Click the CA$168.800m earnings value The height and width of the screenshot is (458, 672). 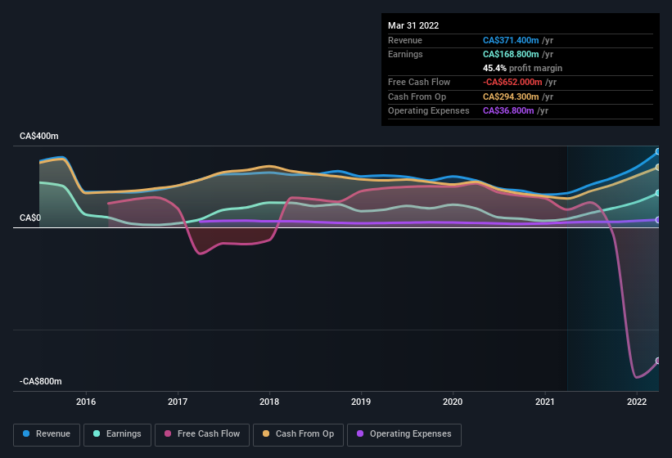click(511, 54)
